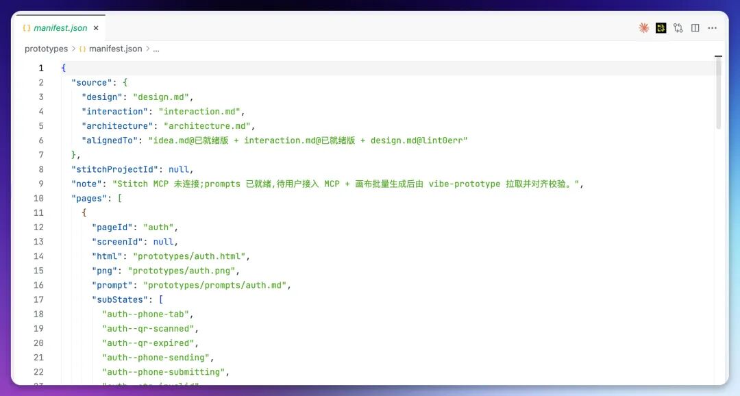Split the editor to the right
Image resolution: width=740 pixels, height=396 pixels.
pyautogui.click(x=695, y=28)
